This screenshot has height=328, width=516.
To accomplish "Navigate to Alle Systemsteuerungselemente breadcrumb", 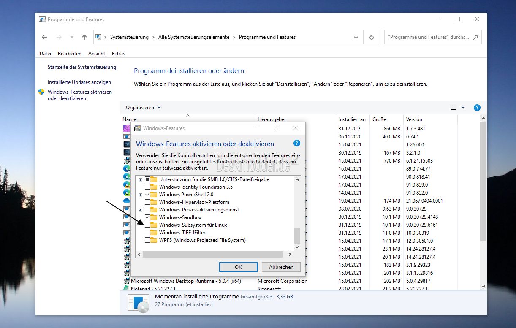I will [194, 37].
